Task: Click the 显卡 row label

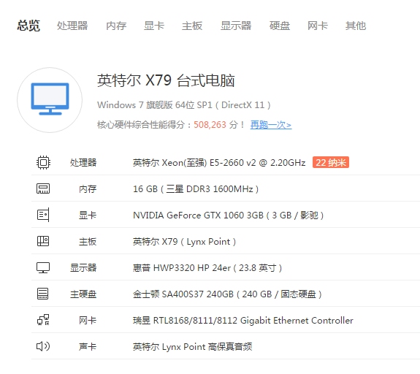Action: point(88,215)
